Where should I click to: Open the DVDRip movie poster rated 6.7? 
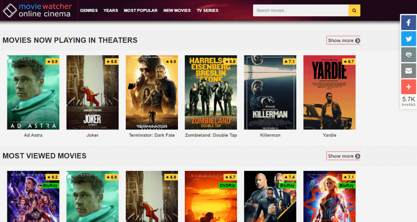(x=211, y=196)
